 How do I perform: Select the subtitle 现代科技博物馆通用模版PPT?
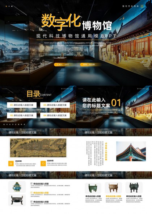[76, 36]
